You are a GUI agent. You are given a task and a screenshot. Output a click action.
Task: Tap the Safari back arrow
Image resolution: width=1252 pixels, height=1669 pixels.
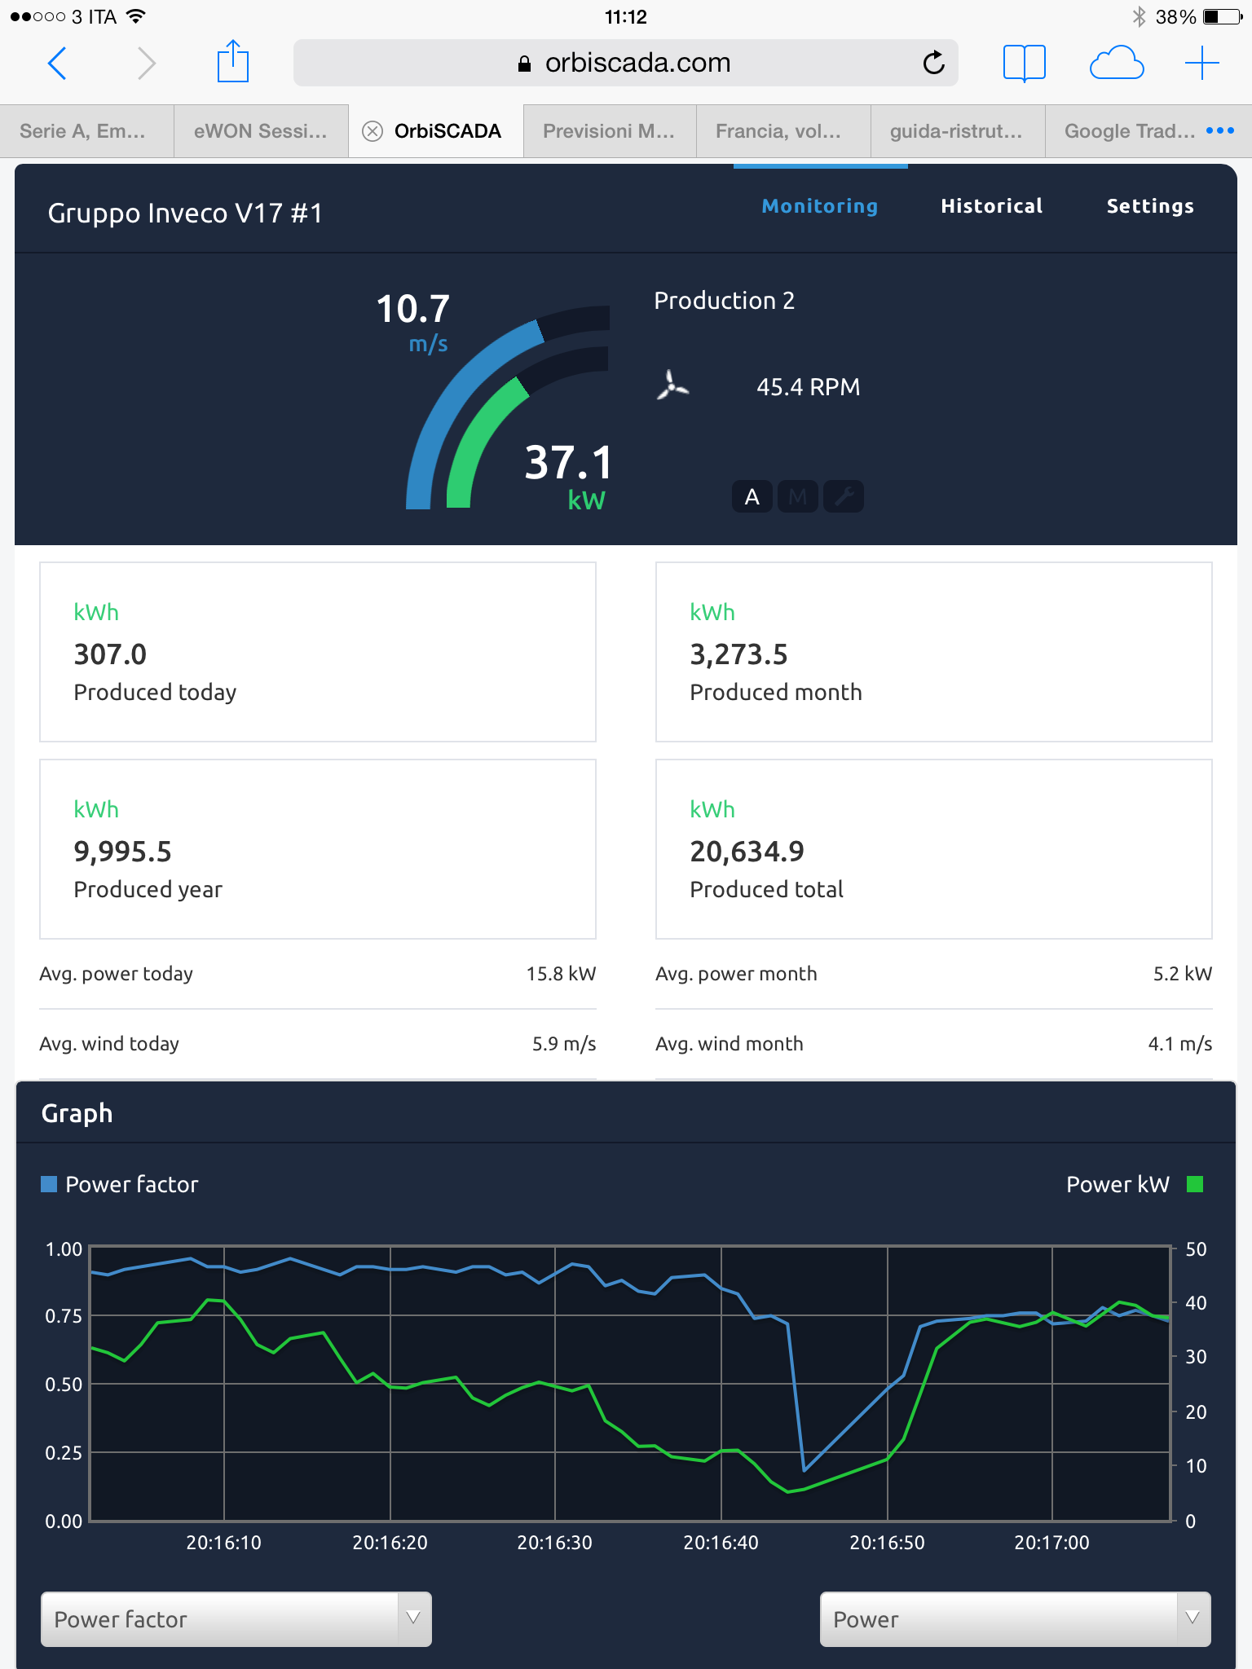coord(57,63)
